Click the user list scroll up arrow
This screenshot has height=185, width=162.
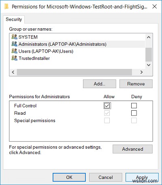(149, 37)
